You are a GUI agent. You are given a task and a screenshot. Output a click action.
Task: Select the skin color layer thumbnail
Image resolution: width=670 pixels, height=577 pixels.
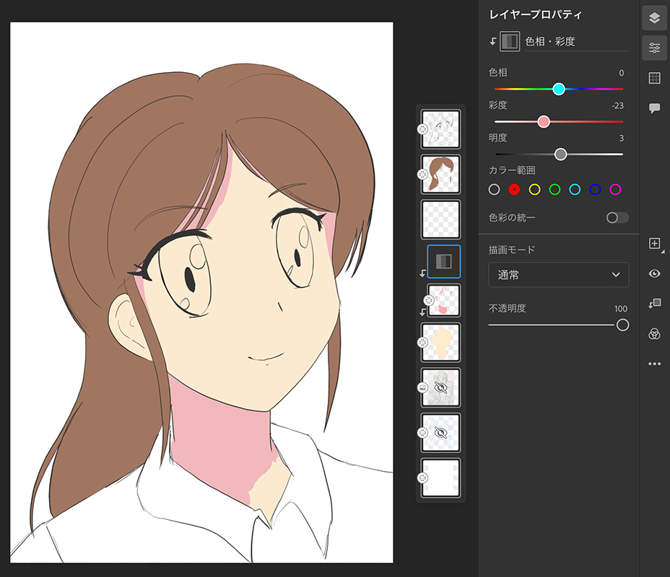point(440,343)
